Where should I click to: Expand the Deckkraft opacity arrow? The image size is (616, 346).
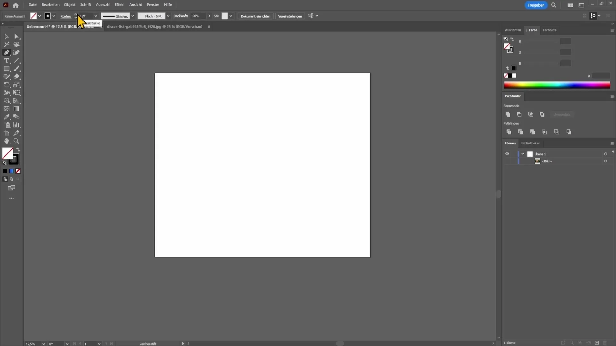point(209,16)
